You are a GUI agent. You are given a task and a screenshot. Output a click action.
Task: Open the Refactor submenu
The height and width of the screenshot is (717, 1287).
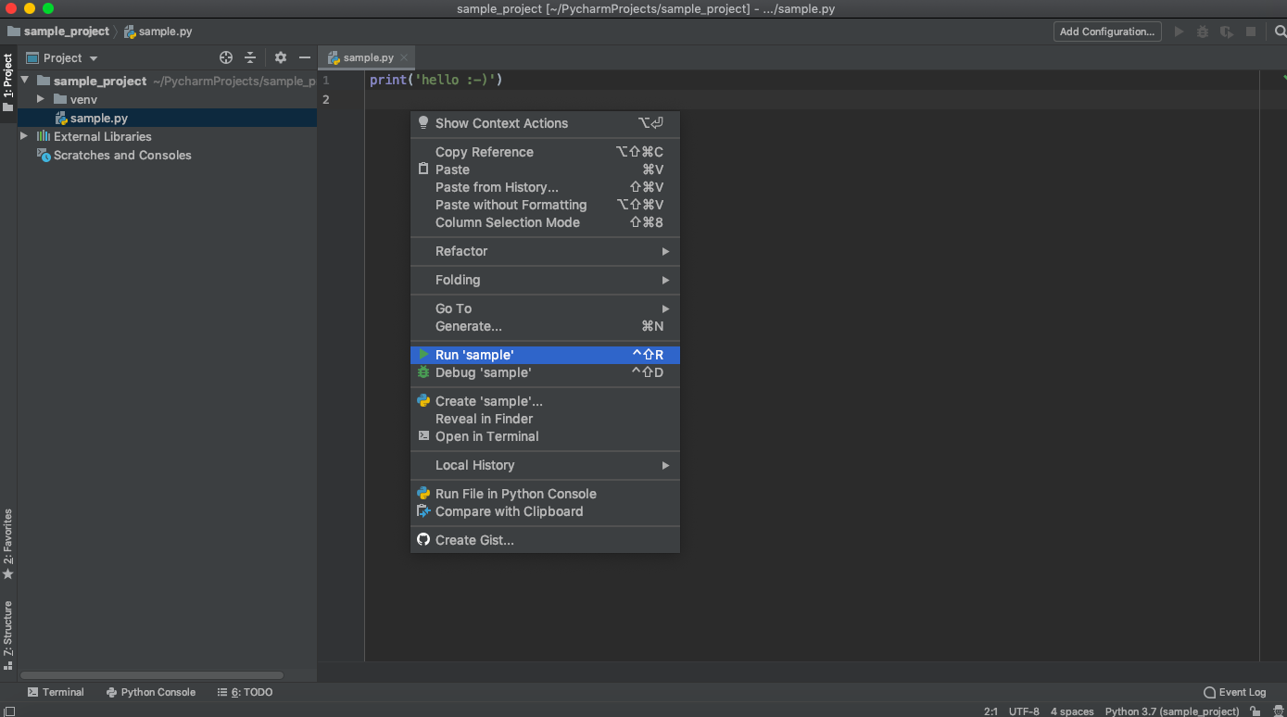point(545,251)
